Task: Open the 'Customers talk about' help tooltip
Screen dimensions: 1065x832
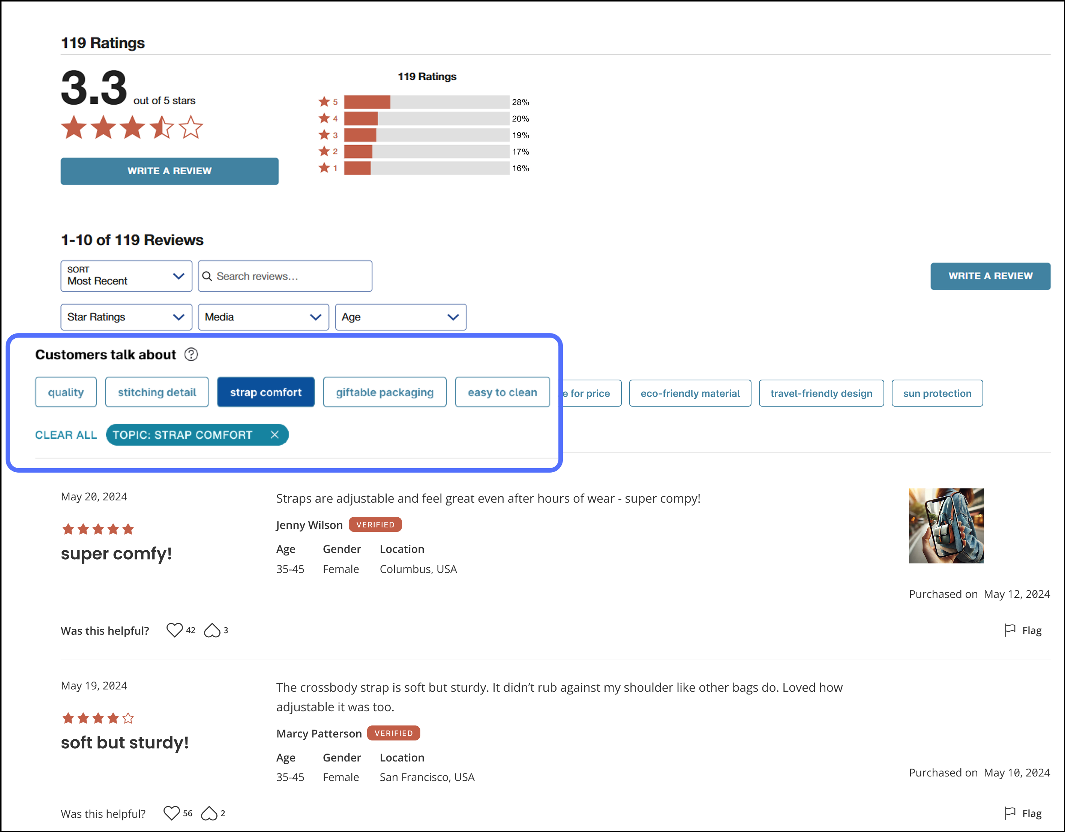Action: (x=191, y=354)
